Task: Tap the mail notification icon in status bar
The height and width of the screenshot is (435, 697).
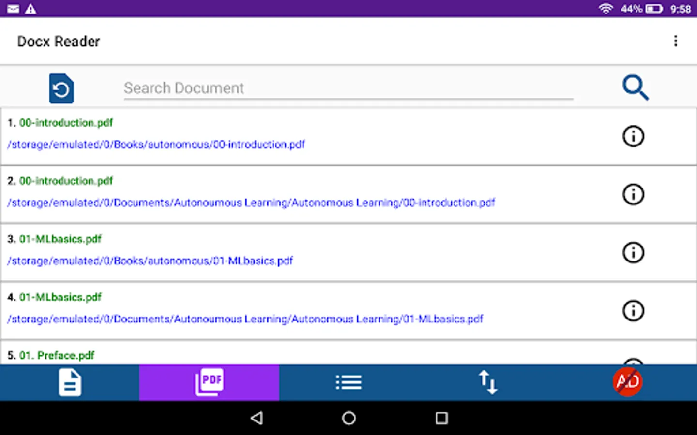Action: (x=13, y=9)
